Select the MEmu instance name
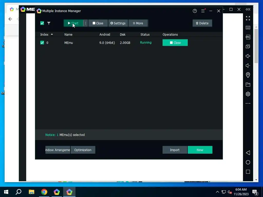The image size is (263, 197). [x=69, y=43]
